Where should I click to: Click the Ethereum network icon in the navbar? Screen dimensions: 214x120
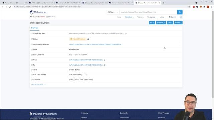click(x=181, y=17)
